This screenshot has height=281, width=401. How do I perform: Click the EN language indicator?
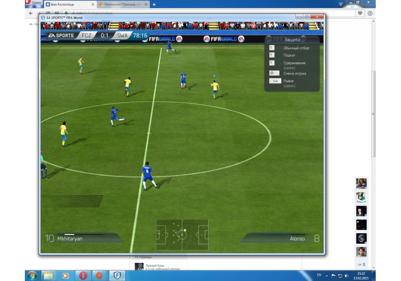point(319,275)
